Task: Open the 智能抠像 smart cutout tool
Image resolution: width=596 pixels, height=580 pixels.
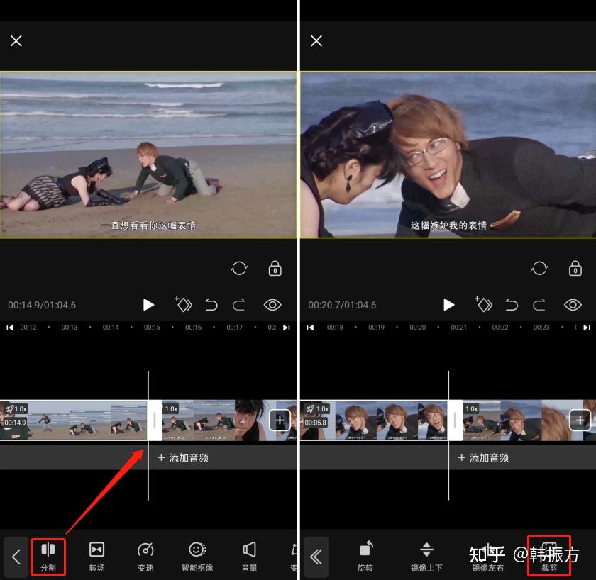Action: [197, 557]
